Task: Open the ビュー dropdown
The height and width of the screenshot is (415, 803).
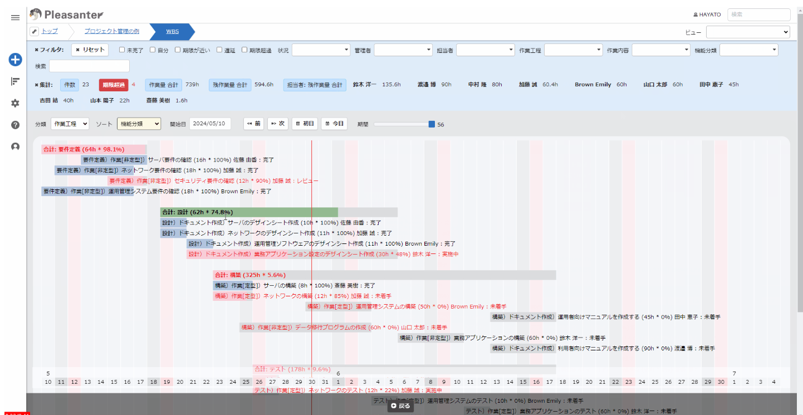Action: click(747, 32)
